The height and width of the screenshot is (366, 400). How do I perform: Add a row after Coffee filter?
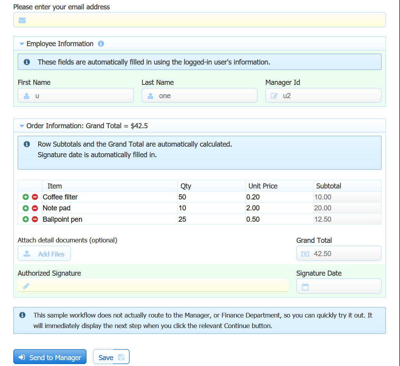click(26, 197)
